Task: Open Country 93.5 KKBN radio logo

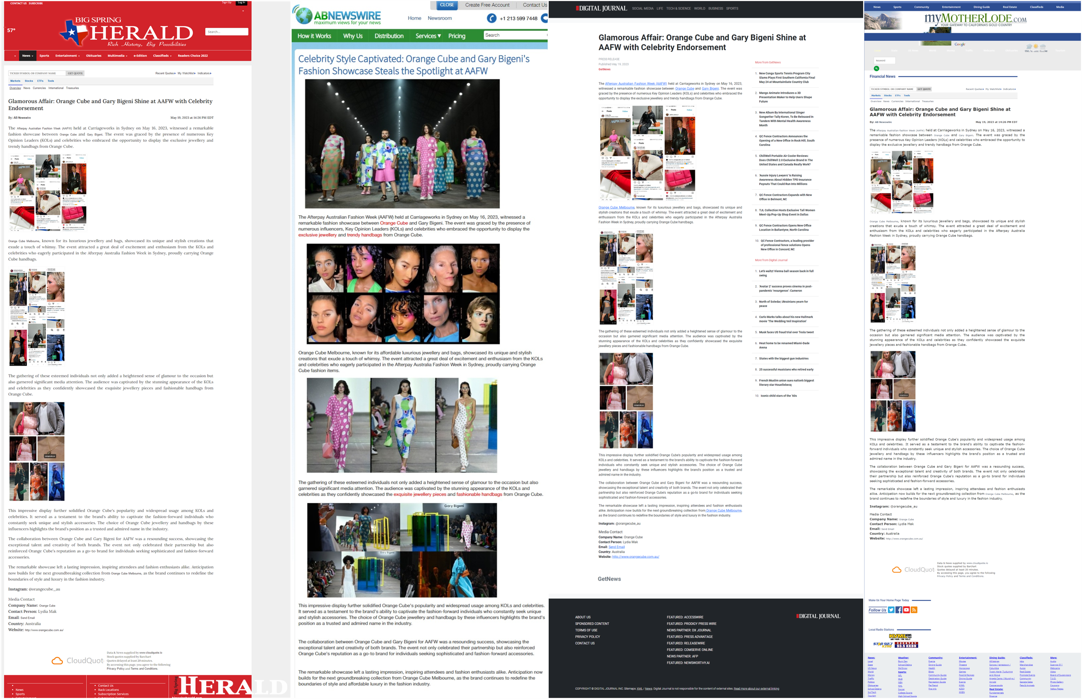Action: point(906,645)
